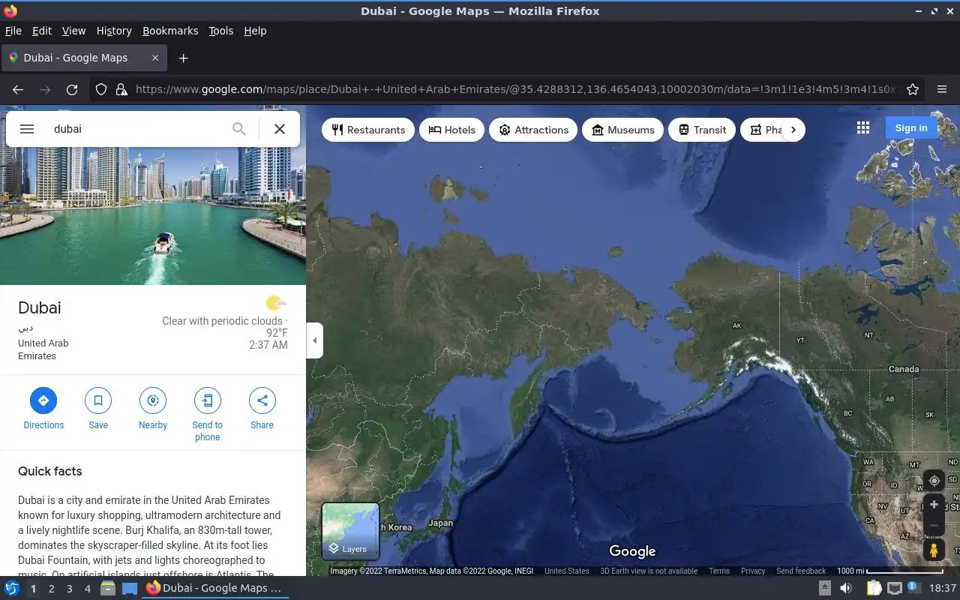Click the Directions icon button

(43, 400)
